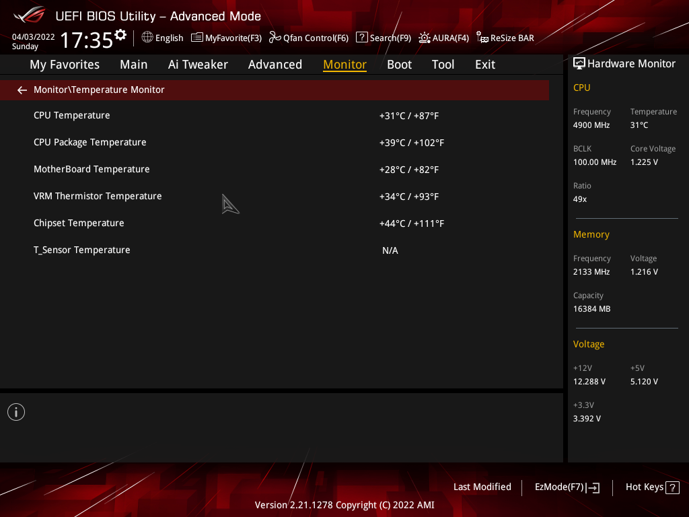The image size is (689, 517).
Task: Click the back arrow beside Monitor\Temperature Monitor
Action: (22, 90)
